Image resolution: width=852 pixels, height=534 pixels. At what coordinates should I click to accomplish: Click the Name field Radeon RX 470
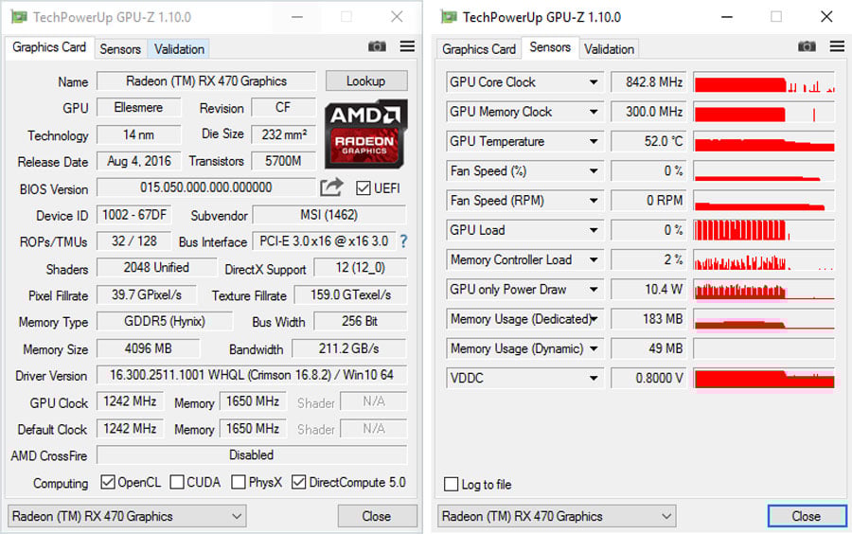(206, 80)
